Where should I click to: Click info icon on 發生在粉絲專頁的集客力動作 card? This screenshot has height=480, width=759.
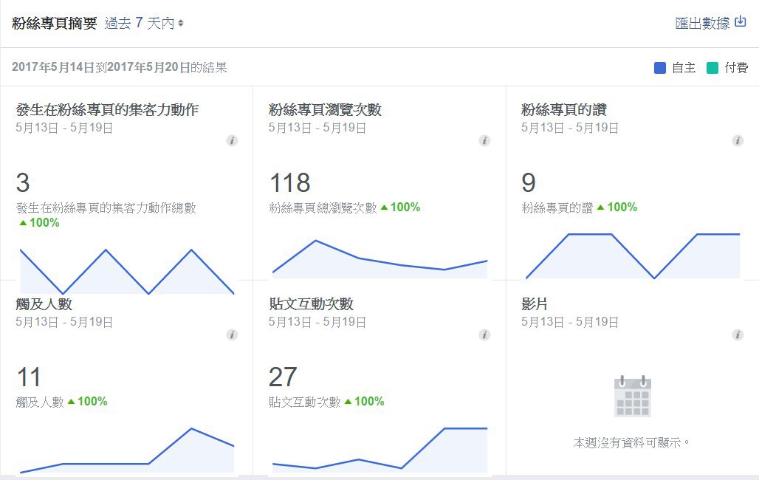232,140
